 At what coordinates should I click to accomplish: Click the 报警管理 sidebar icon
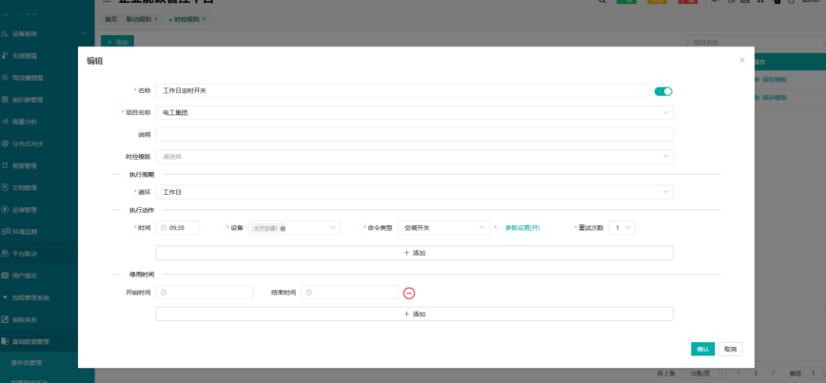coord(6,165)
